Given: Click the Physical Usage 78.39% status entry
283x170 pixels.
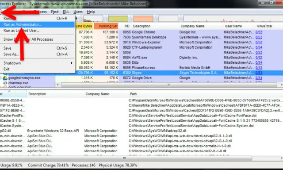Looking at the screenshot, I should coord(118,165).
